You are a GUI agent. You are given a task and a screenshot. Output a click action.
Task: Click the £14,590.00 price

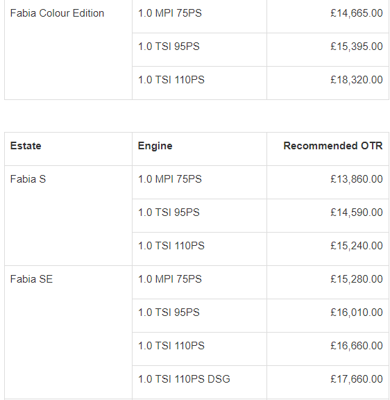coord(357,212)
